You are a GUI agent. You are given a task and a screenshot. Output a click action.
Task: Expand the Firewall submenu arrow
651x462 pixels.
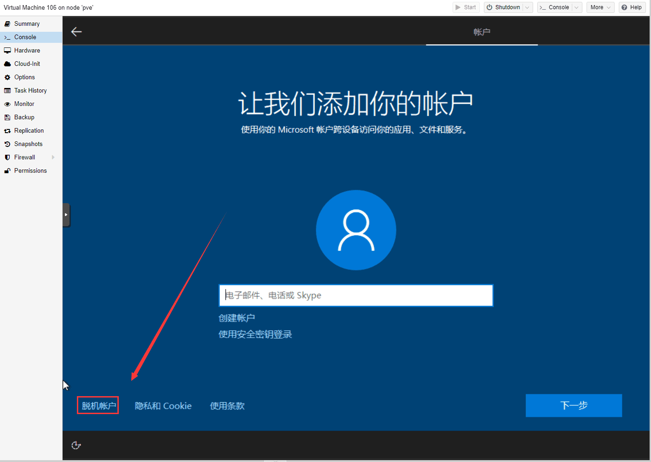53,158
